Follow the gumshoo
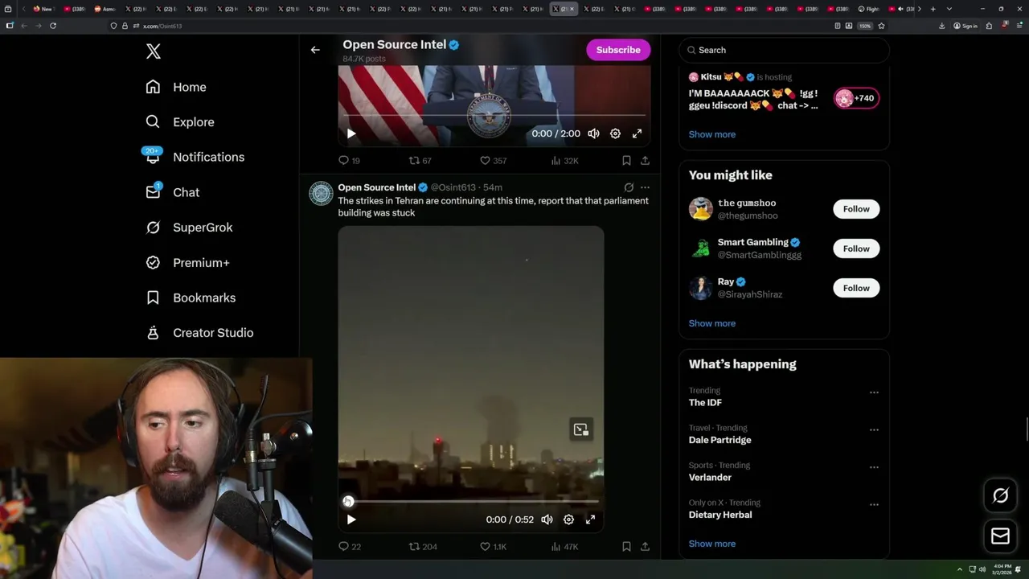The width and height of the screenshot is (1029, 579). pos(856,209)
